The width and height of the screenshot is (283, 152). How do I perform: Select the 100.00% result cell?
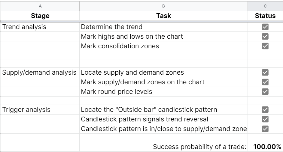pyautogui.click(x=265, y=147)
